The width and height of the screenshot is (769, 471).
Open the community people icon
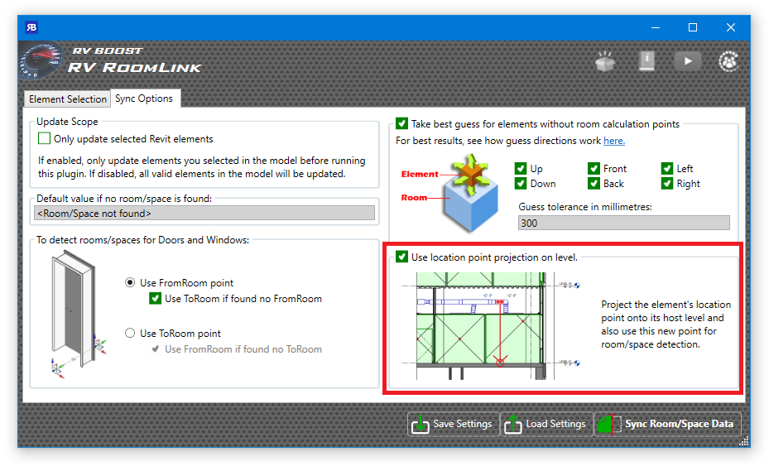tap(728, 62)
